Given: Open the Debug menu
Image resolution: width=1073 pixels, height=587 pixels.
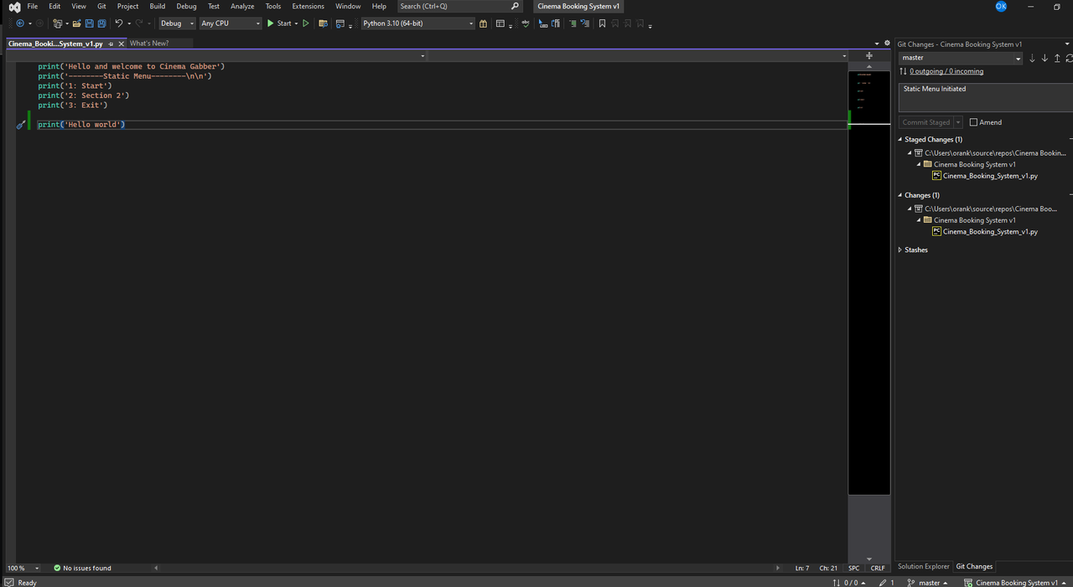Looking at the screenshot, I should [x=186, y=6].
